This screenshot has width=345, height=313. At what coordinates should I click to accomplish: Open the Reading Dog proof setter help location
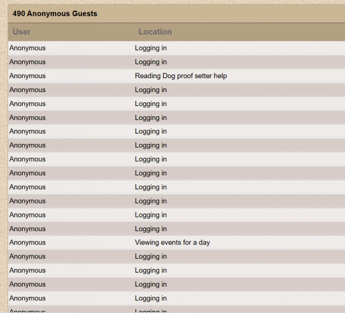(181, 76)
